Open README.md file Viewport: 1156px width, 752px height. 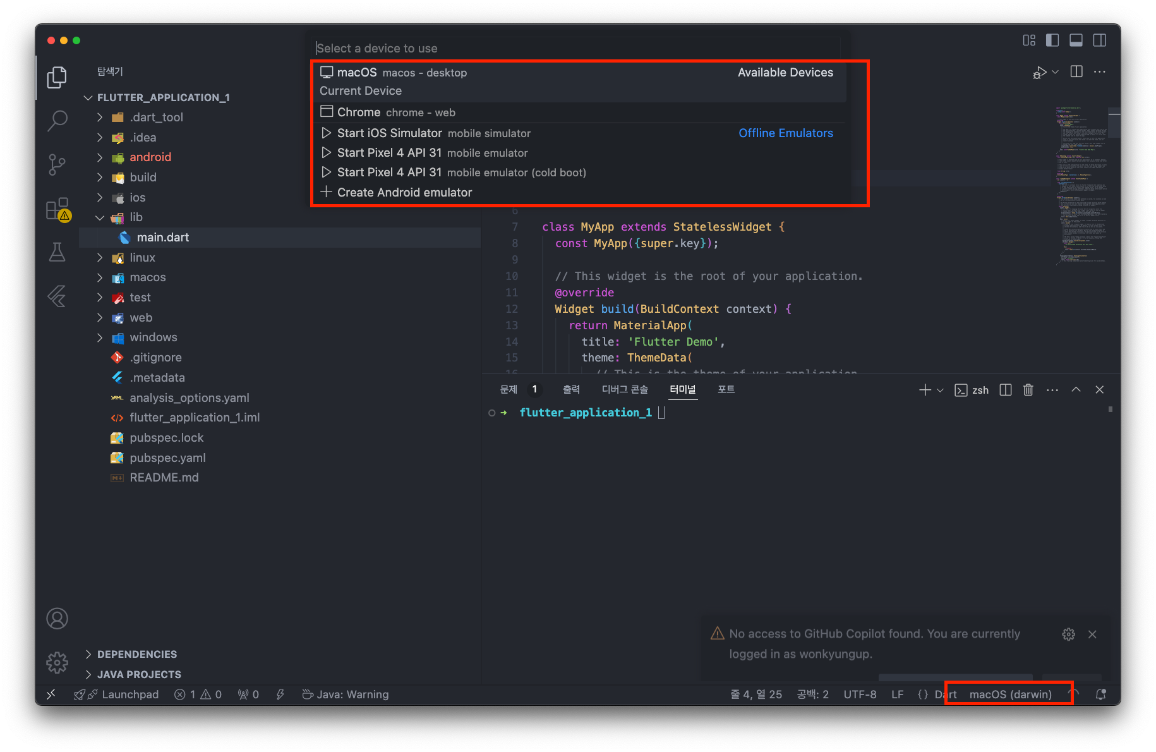pos(164,478)
